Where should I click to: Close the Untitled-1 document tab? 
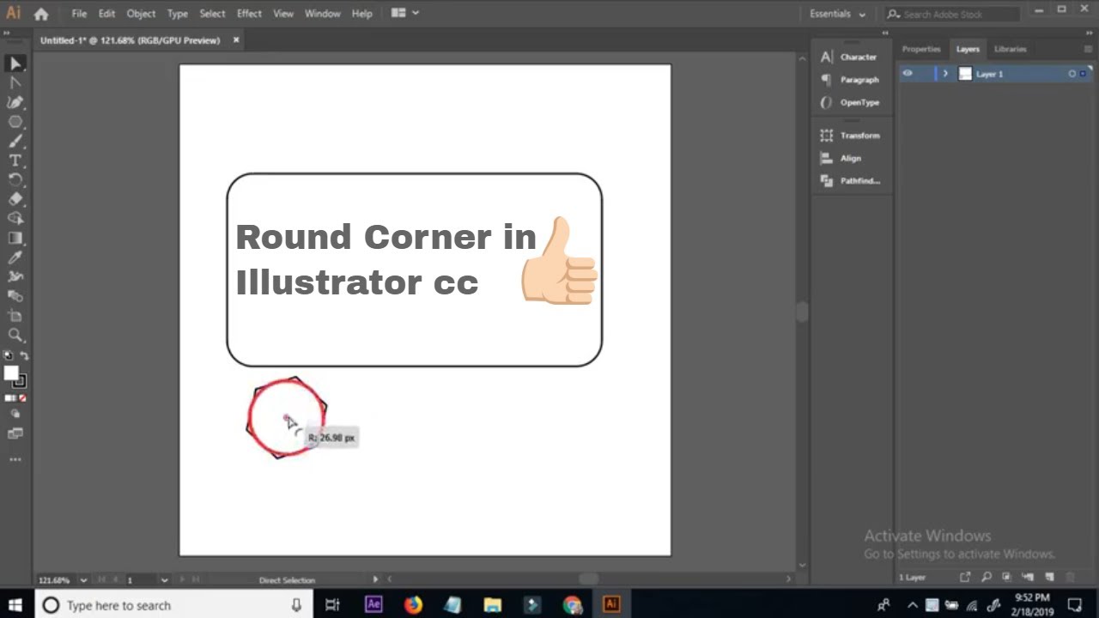pyautogui.click(x=236, y=40)
